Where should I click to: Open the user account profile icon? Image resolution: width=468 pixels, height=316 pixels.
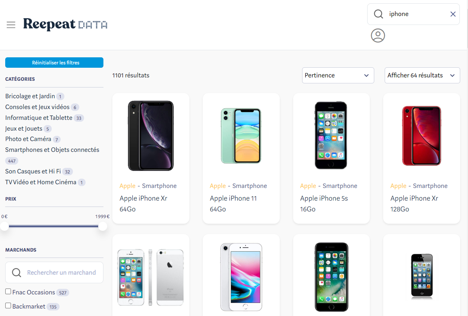[x=378, y=35]
